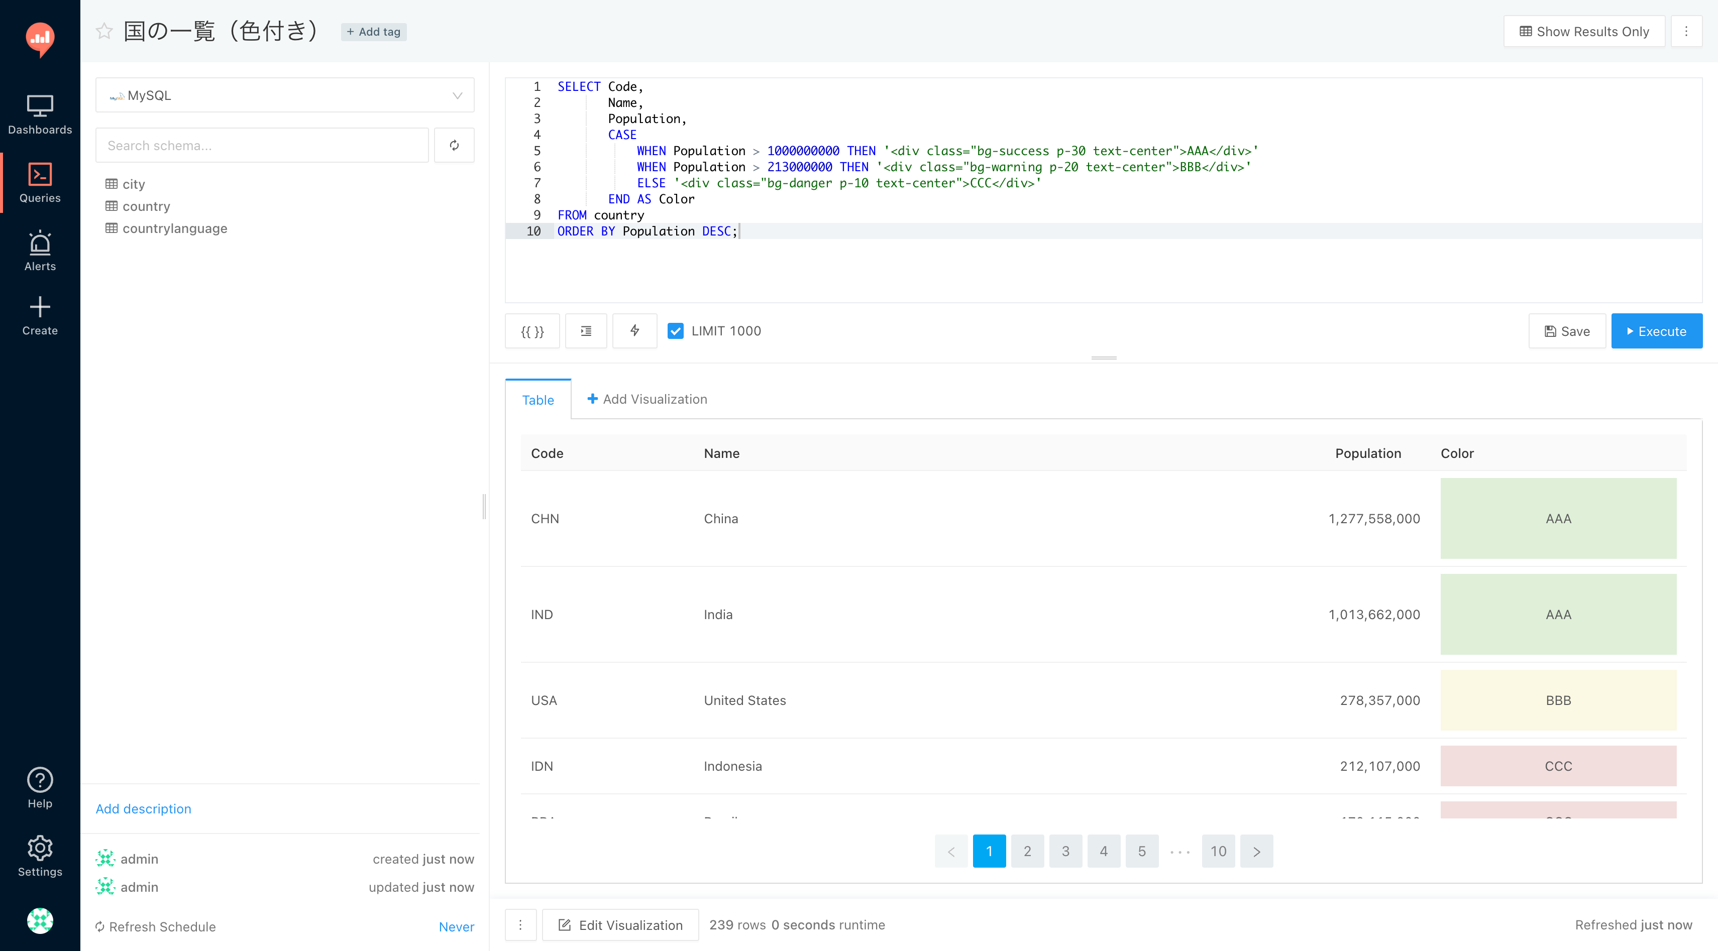Open Settings from the sidebar
The height and width of the screenshot is (951, 1718).
[40, 856]
